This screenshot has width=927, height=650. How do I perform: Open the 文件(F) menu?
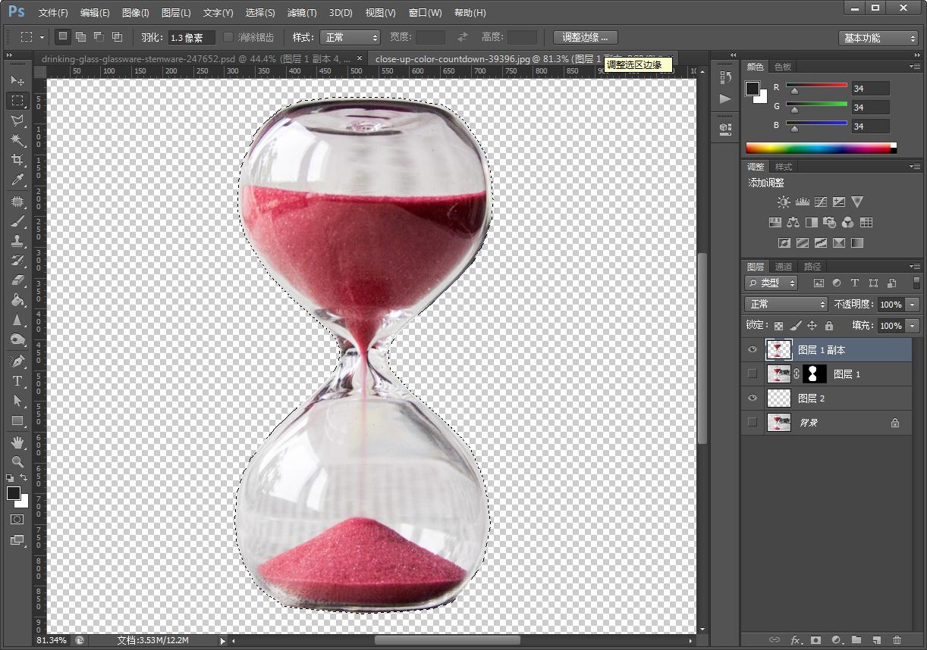53,13
